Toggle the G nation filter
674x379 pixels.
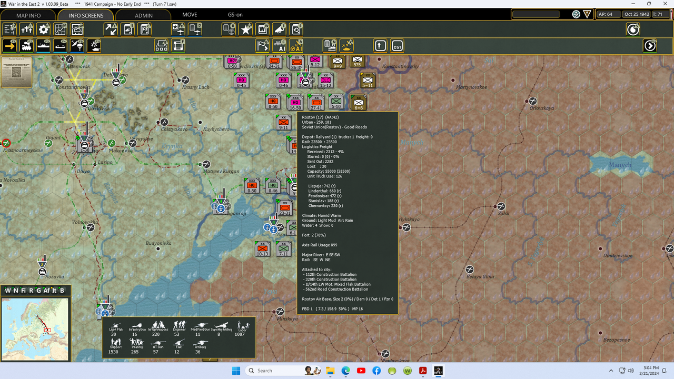pos(38,291)
